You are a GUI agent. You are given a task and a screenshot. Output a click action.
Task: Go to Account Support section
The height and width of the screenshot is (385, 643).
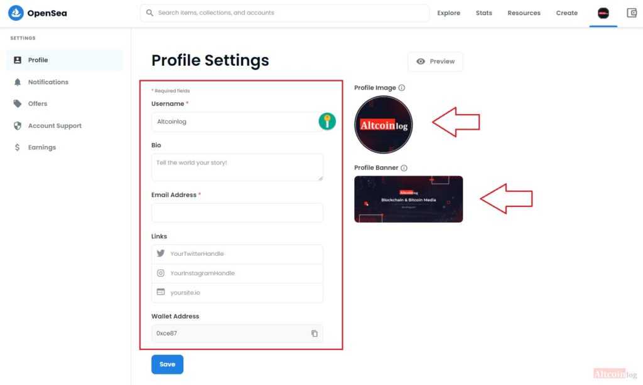(x=55, y=126)
